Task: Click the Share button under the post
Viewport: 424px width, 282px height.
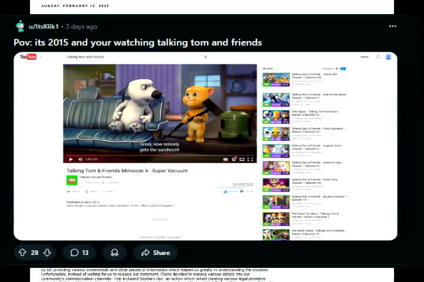Action: [155, 253]
